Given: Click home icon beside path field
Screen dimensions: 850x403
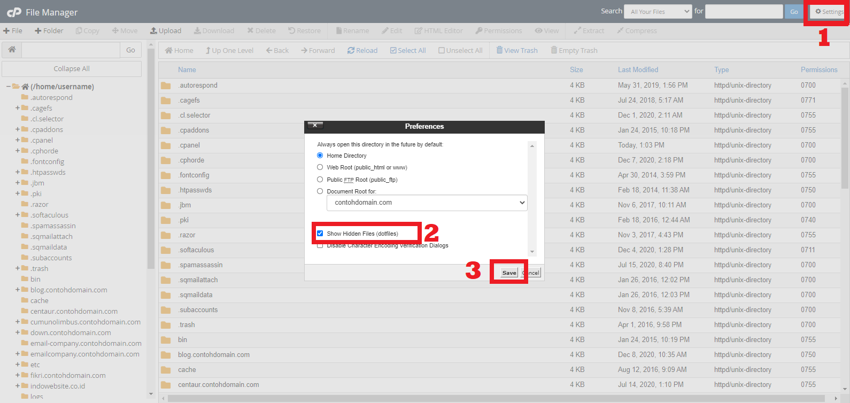Looking at the screenshot, I should tap(12, 50).
